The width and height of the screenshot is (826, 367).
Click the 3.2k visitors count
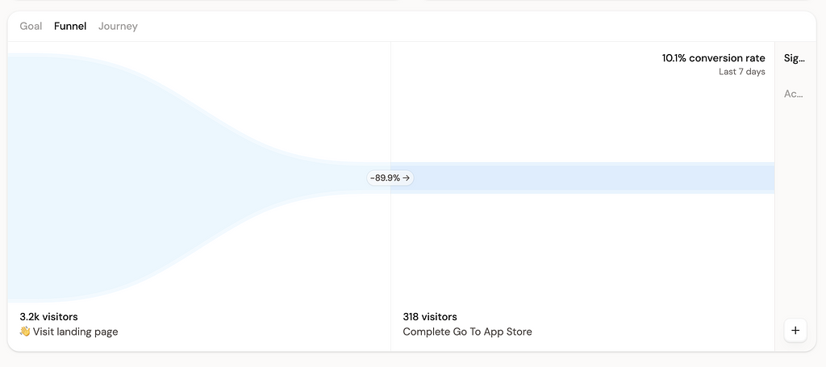tap(48, 317)
